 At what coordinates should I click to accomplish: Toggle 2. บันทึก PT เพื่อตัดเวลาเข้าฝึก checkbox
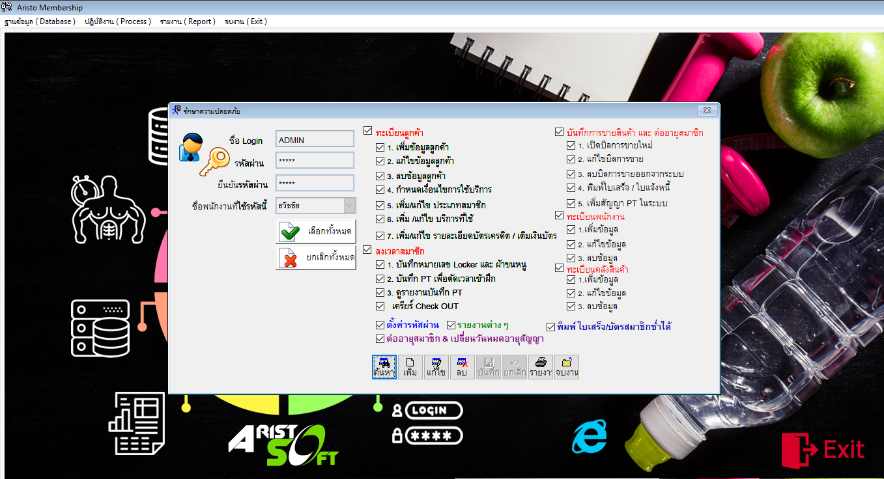380,279
